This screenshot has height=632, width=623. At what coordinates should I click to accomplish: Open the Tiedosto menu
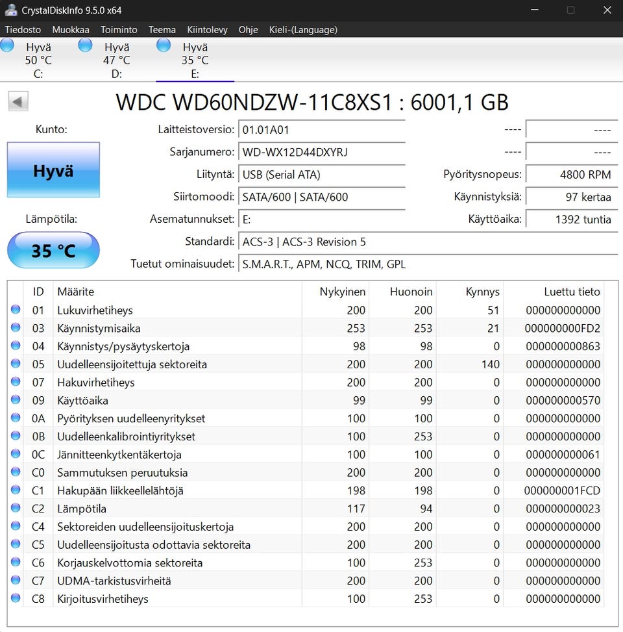[23, 30]
